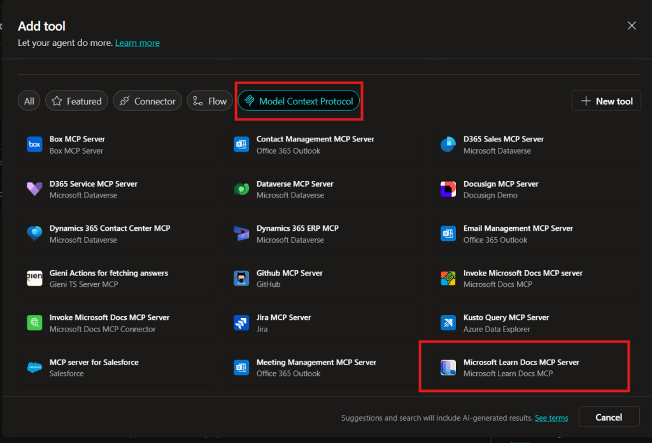Screen dimensions: 652x443
Task: Click the D365 Sales MCP Server icon
Action: click(448, 145)
